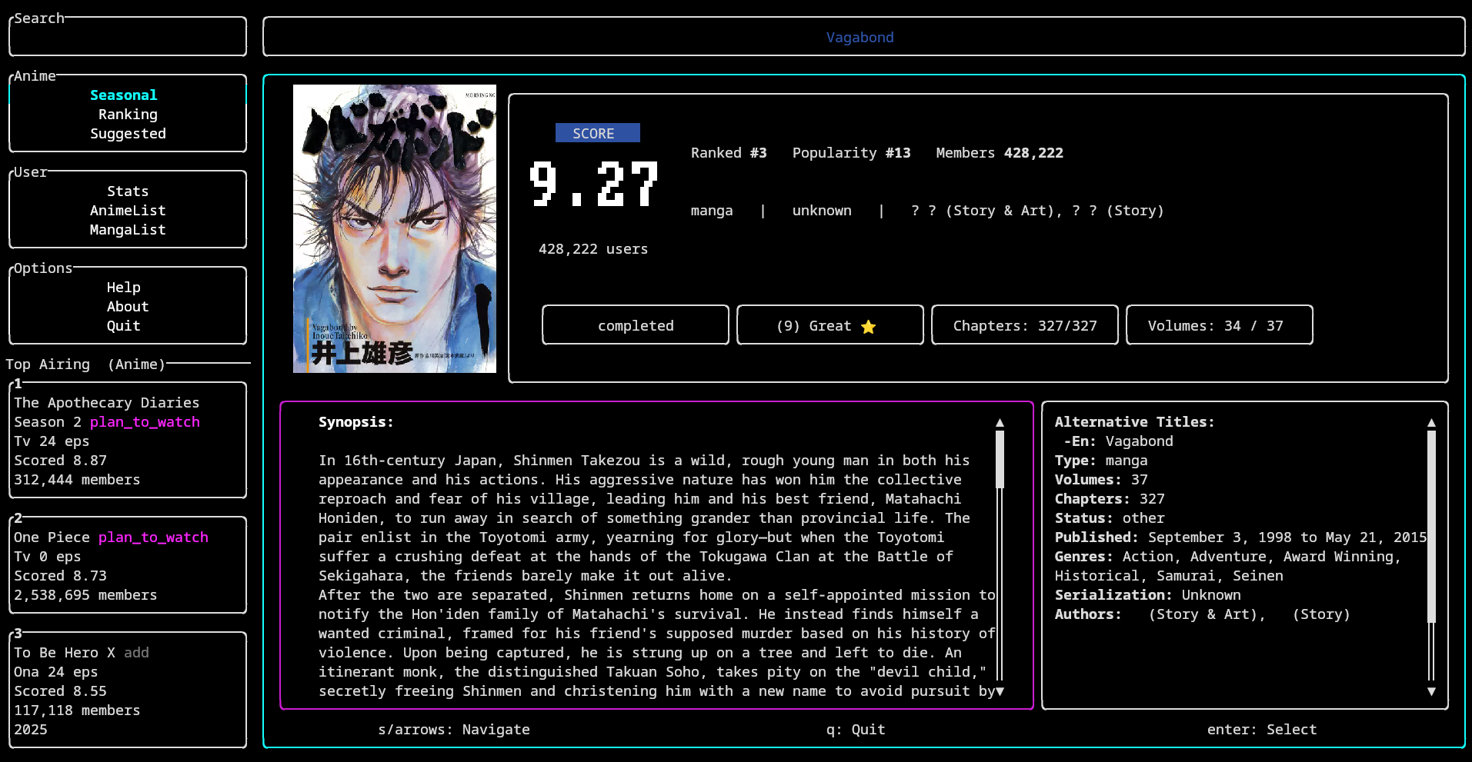
Task: Click the Alternative Titles scrollbar thumb
Action: [x=1431, y=526]
